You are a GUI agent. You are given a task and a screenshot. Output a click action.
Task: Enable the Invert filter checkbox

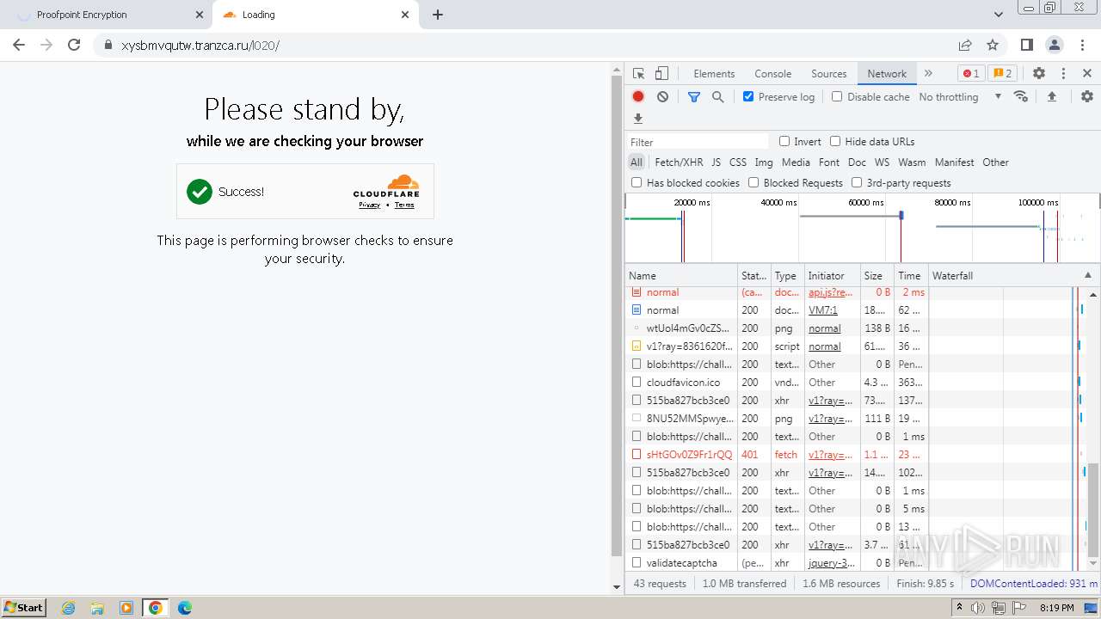(x=784, y=141)
